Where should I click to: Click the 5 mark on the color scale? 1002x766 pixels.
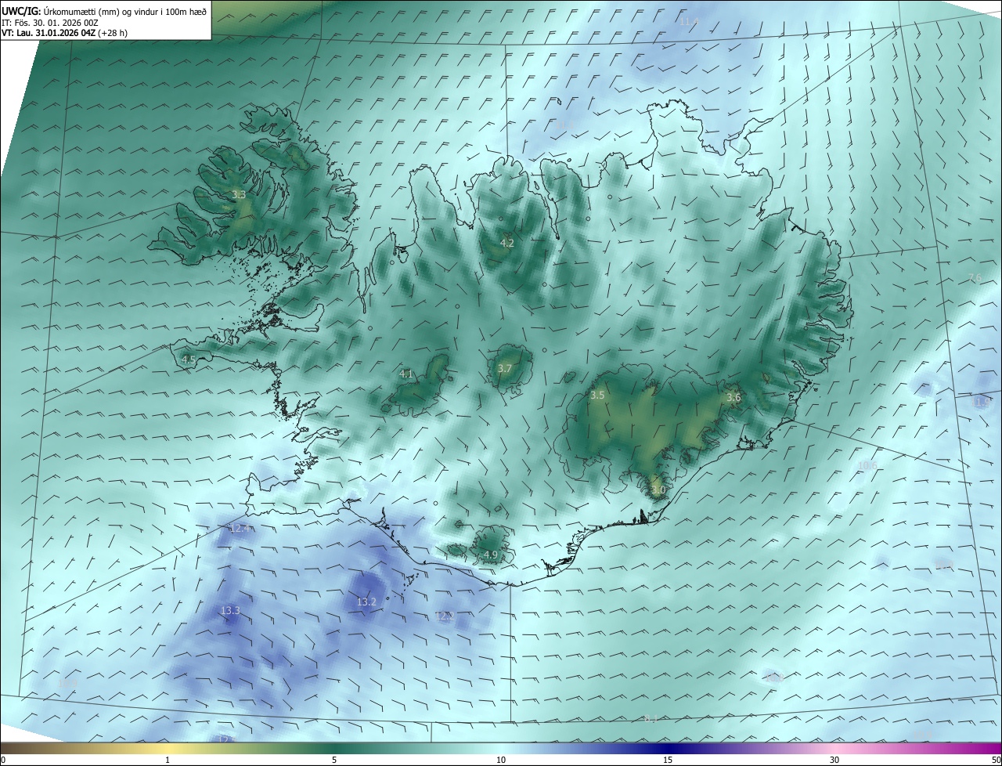(334, 760)
